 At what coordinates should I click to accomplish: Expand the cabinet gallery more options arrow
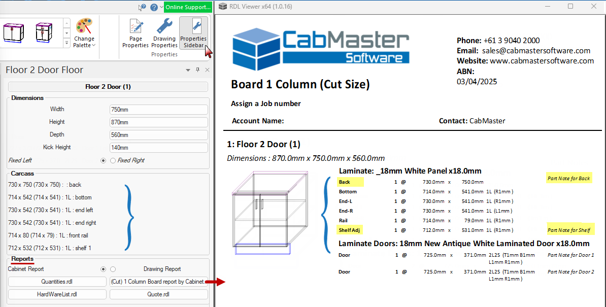[66, 43]
